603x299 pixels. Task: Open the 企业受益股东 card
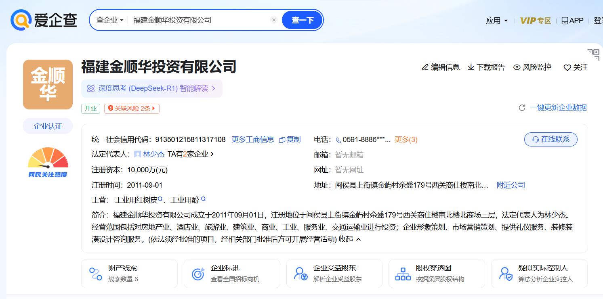point(334,274)
